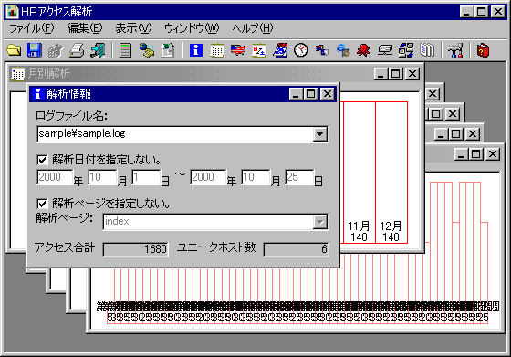Click the red octopus toolbar icon
Screen dimensions: 511x357
[363, 50]
